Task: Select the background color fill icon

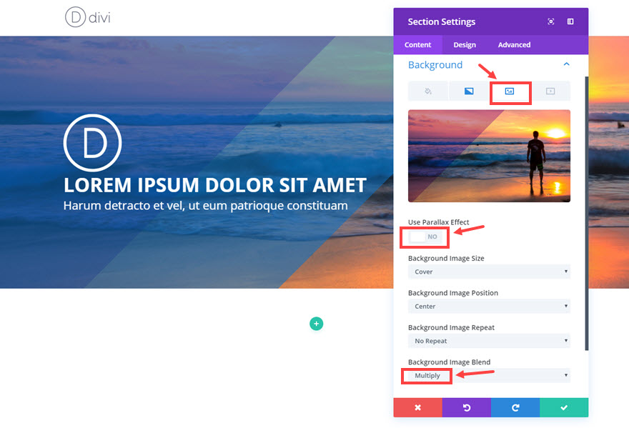Action: click(x=428, y=91)
